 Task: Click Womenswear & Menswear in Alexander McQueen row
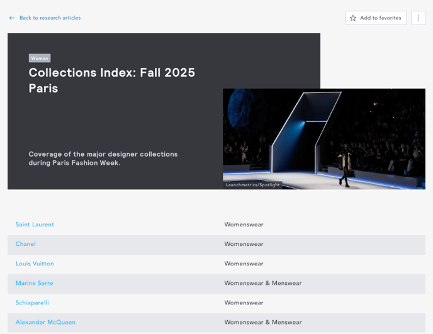coord(263,323)
